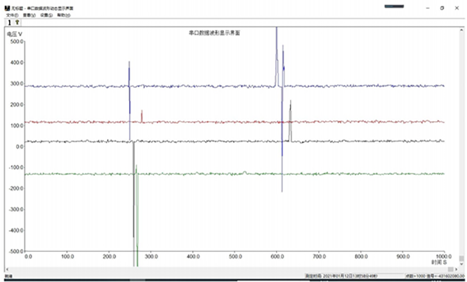Click the vertical scrollbar up arrow
This screenshot has width=467, height=282.
[461, 30]
